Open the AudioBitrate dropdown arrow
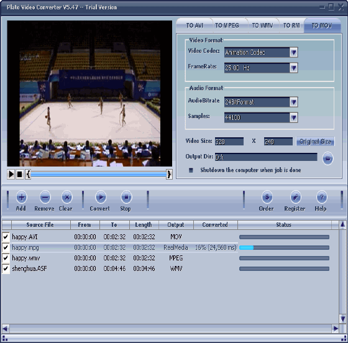This screenshot has width=348, height=343. point(293,102)
